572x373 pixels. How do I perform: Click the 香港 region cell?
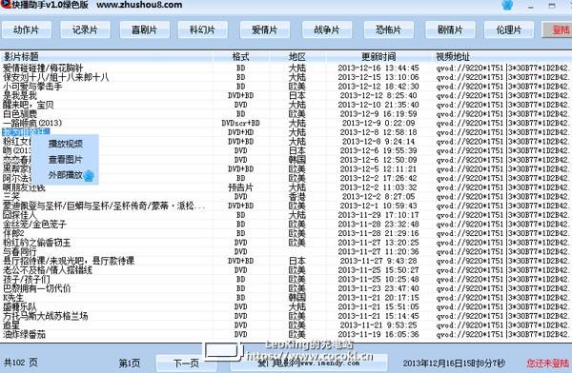(x=297, y=197)
